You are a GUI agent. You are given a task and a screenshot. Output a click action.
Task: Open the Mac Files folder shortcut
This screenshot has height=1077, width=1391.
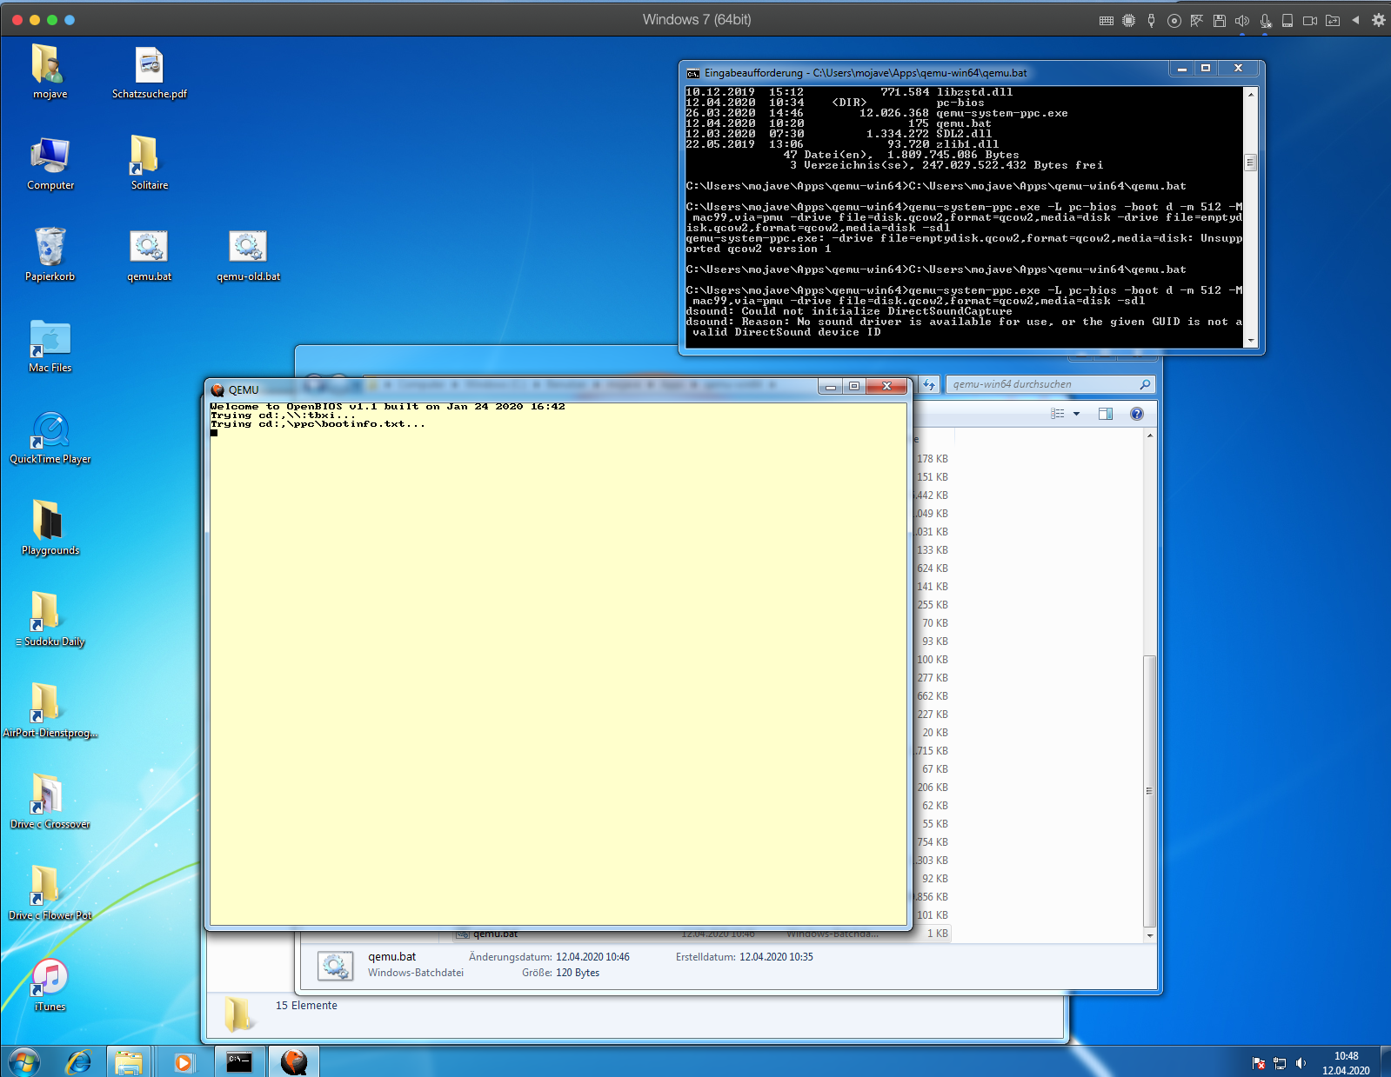click(x=50, y=346)
